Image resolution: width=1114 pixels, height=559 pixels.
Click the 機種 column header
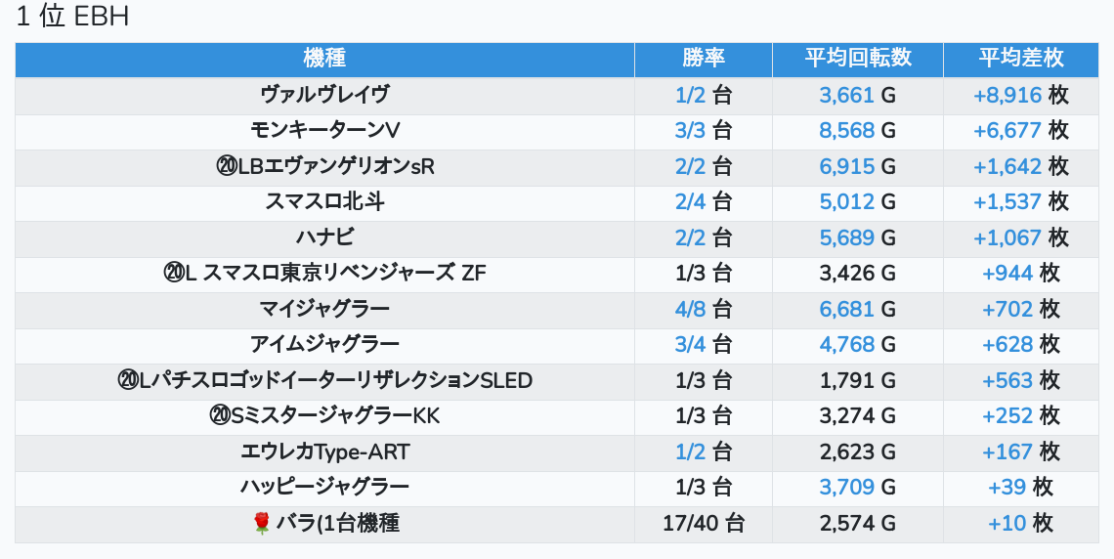[324, 59]
